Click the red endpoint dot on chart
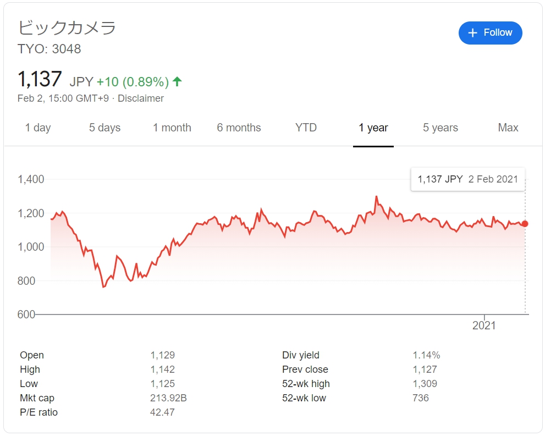 coord(525,224)
